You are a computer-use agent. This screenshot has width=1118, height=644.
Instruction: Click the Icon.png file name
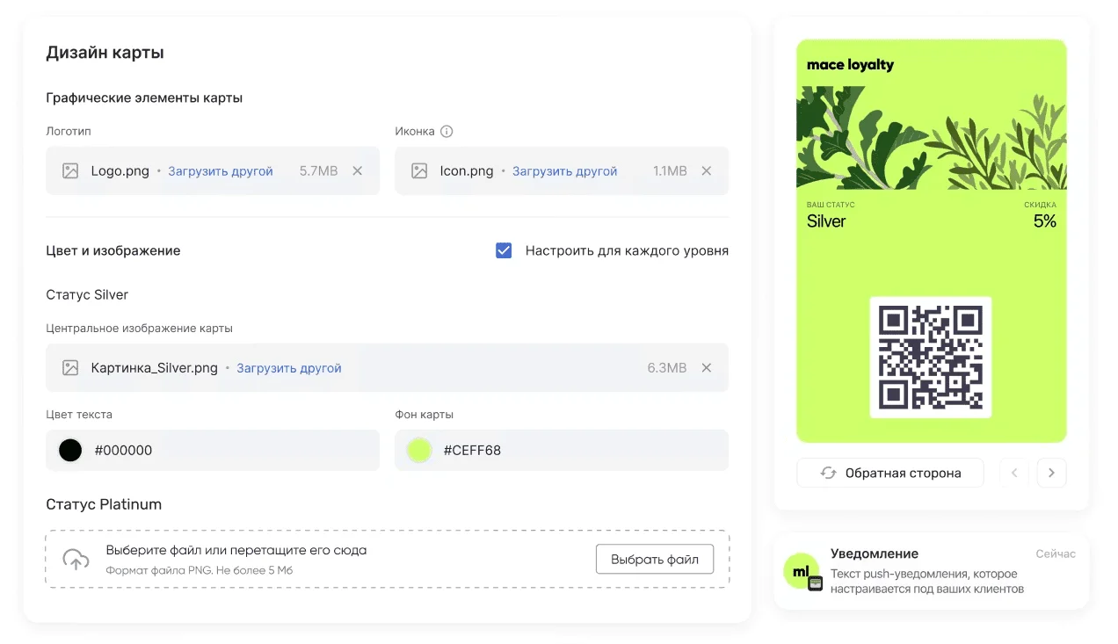(x=467, y=171)
